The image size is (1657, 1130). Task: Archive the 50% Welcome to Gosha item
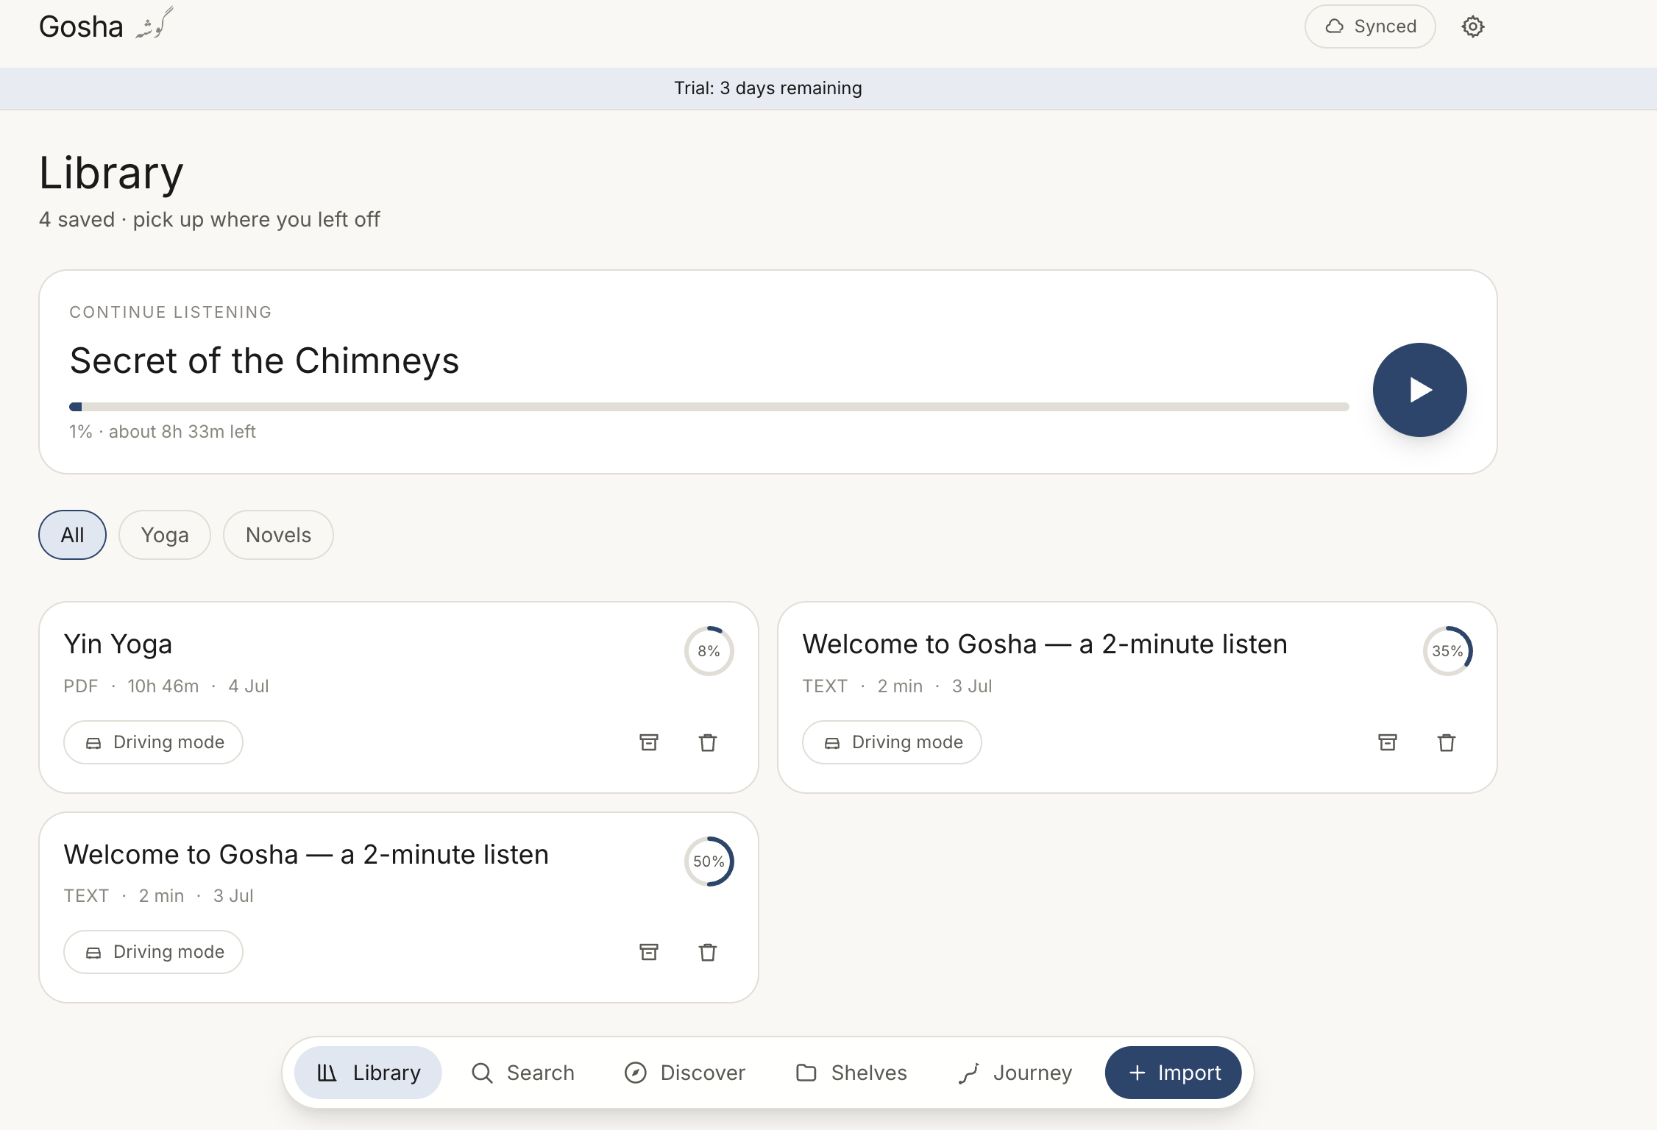pyautogui.click(x=648, y=952)
